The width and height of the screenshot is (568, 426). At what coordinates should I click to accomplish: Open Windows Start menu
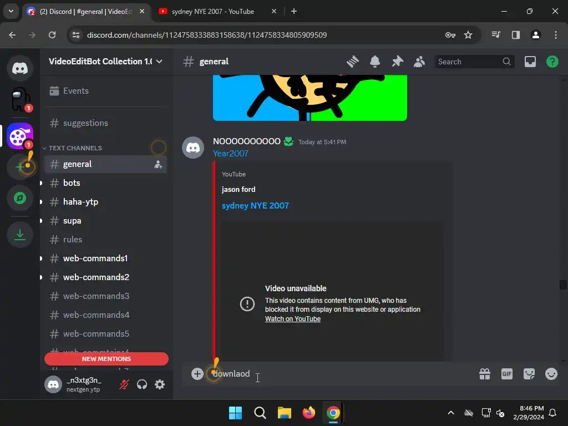pyautogui.click(x=235, y=413)
